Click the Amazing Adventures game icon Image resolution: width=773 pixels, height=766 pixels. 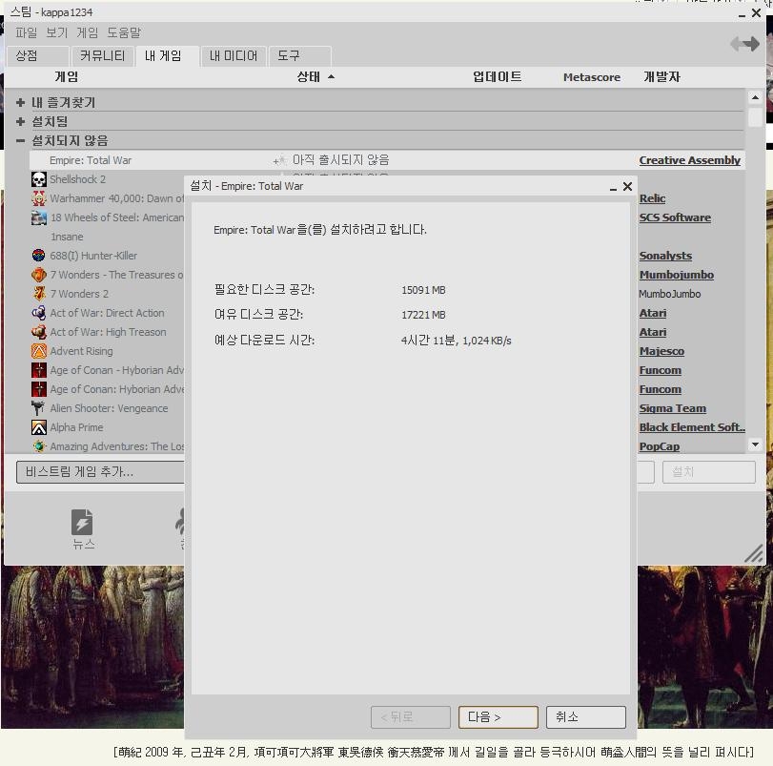click(39, 446)
